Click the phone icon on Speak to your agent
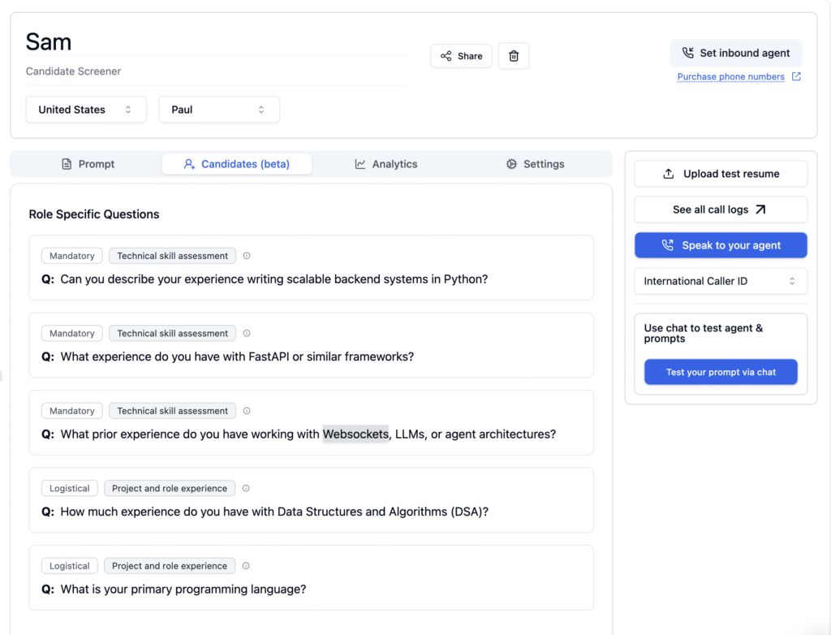This screenshot has height=635, width=831. pos(668,245)
